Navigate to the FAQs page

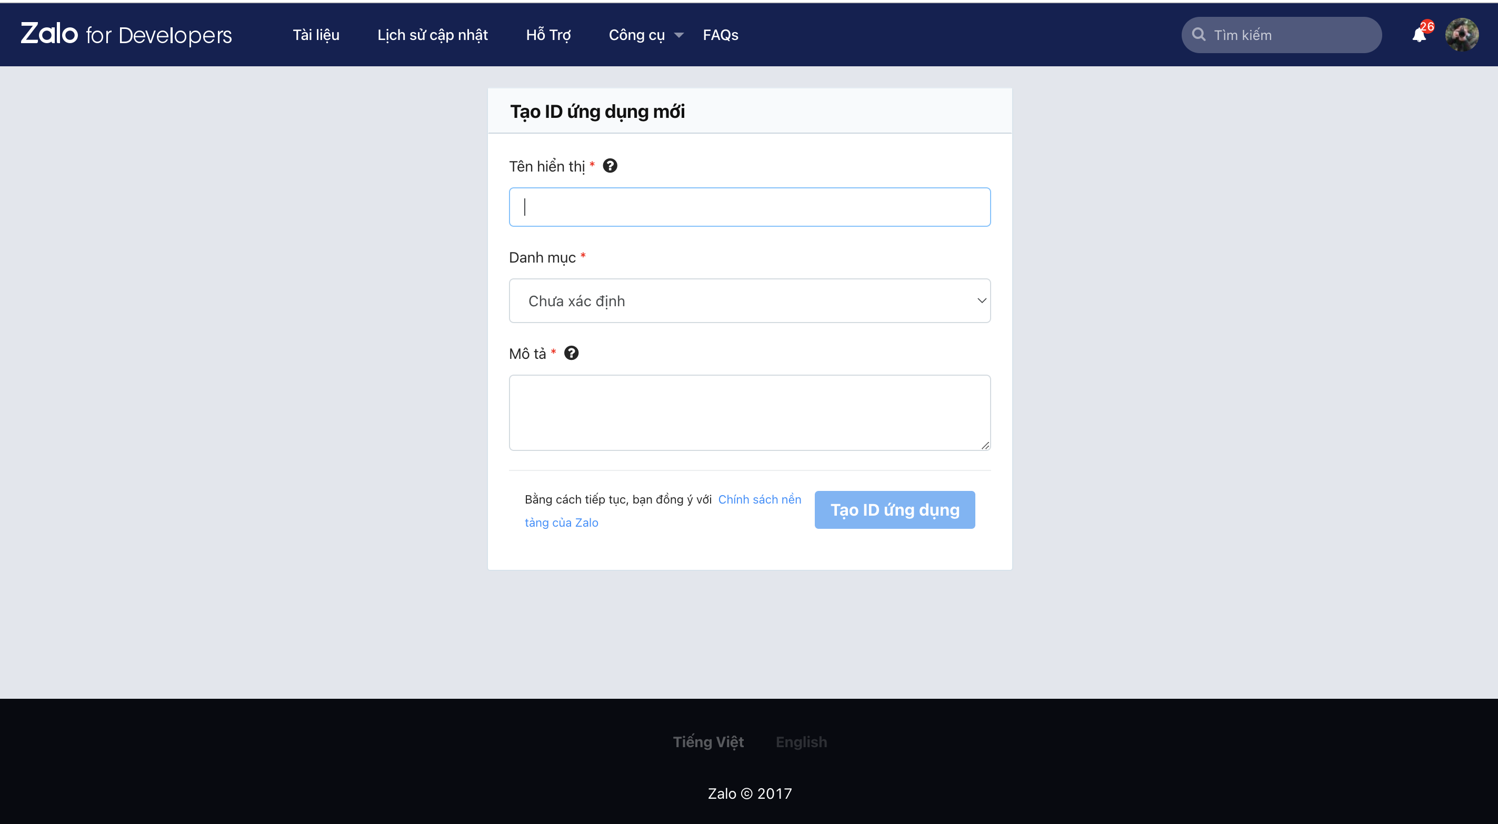(x=721, y=35)
